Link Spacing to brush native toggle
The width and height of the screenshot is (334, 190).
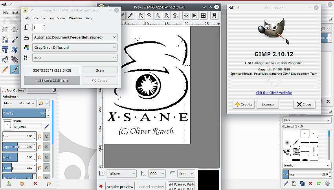(x=46, y=168)
